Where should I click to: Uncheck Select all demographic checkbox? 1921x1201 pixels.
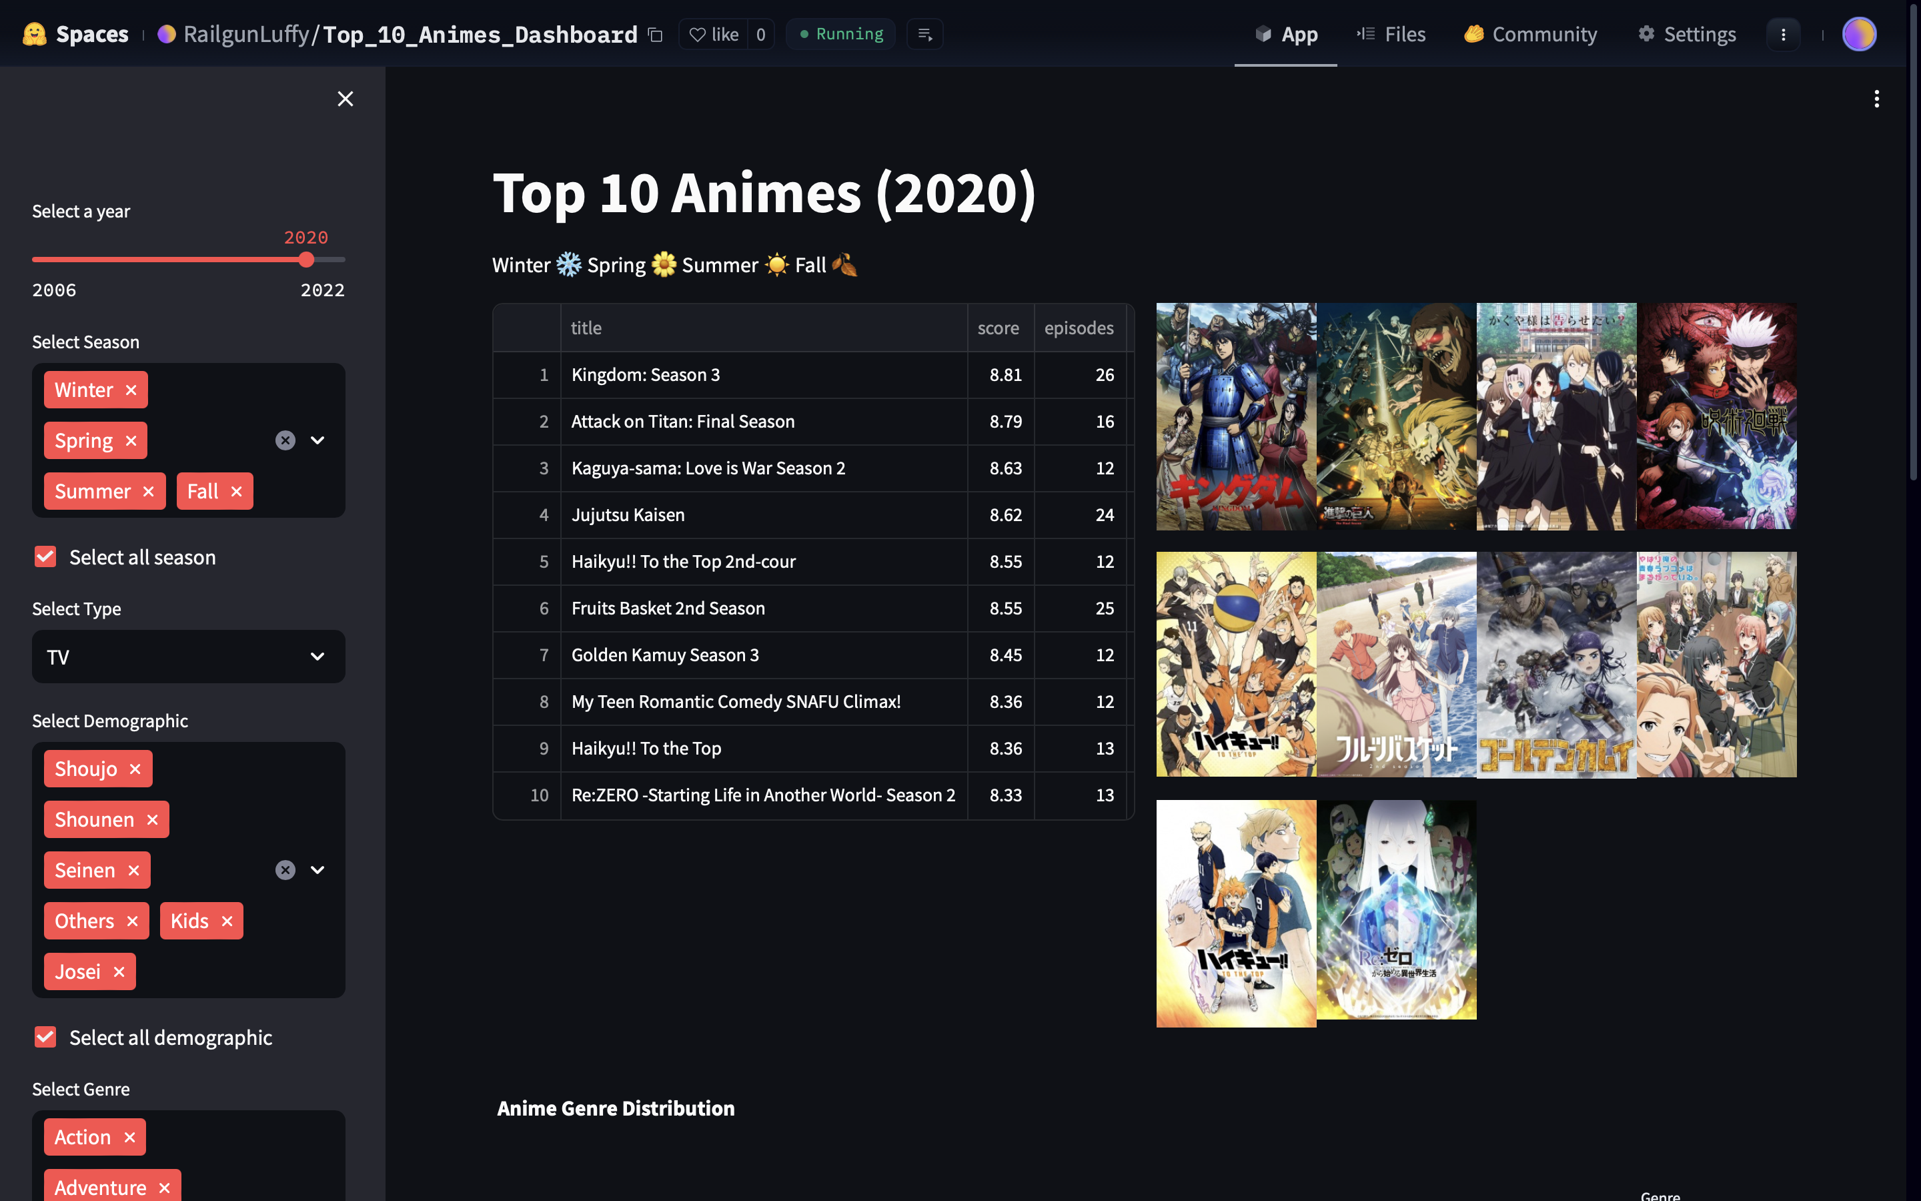(45, 1037)
